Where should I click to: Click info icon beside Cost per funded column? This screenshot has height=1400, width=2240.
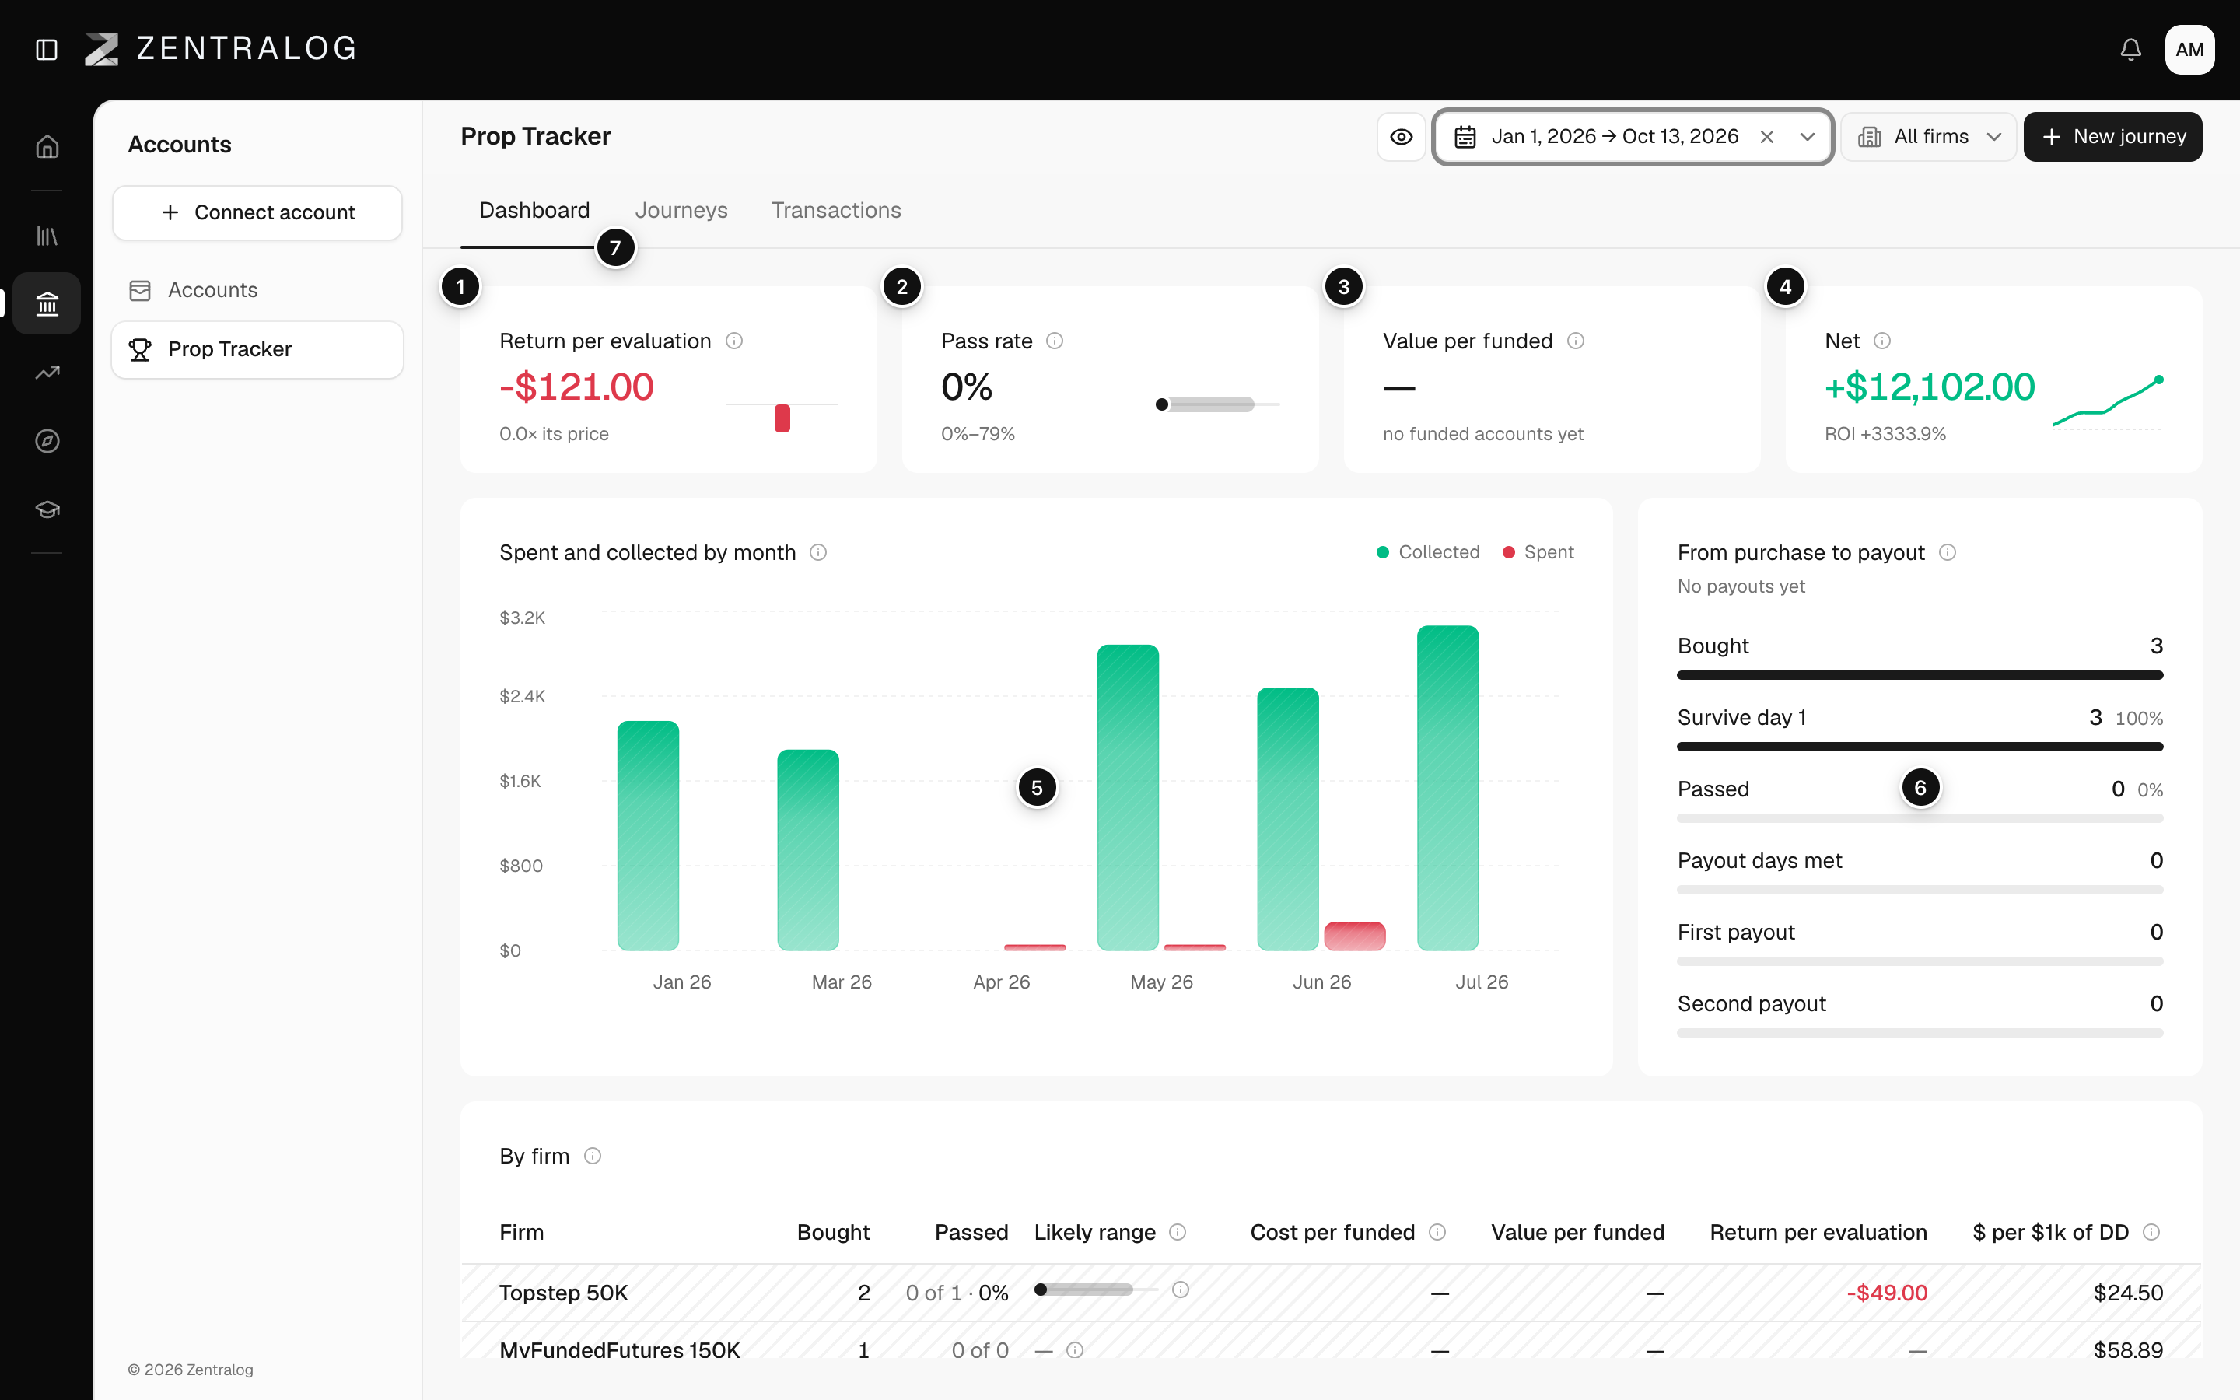click(1437, 1231)
